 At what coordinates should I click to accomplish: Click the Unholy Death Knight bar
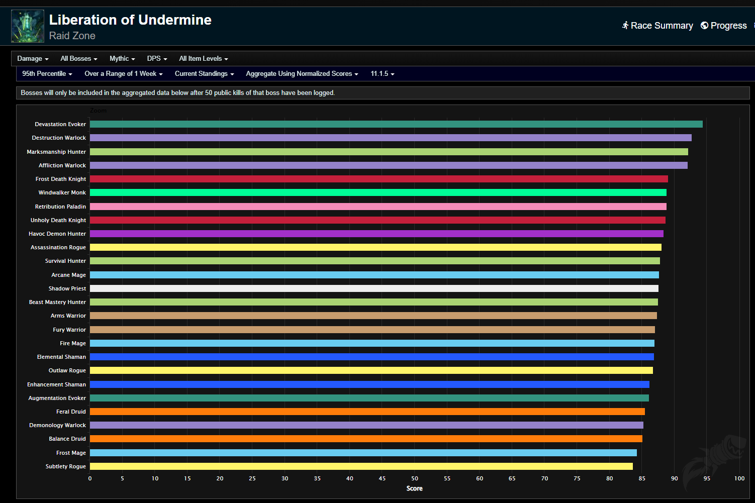[377, 220]
